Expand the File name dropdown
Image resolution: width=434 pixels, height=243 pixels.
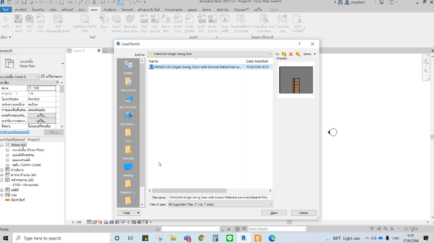click(271, 197)
